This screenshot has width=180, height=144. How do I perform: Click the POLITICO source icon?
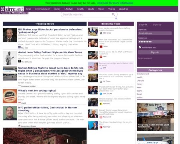click(x=101, y=127)
